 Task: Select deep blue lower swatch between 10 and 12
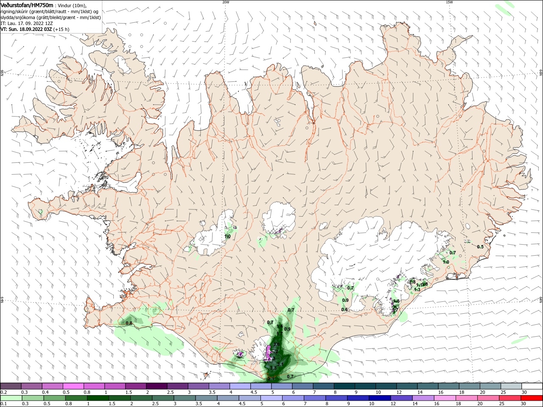coord(380,398)
